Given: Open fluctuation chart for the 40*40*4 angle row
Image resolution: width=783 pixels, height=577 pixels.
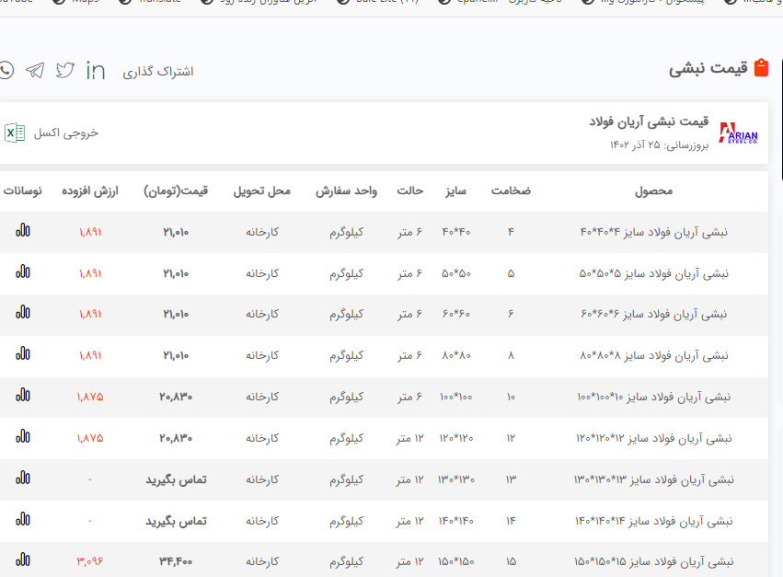Looking at the screenshot, I should (23, 231).
